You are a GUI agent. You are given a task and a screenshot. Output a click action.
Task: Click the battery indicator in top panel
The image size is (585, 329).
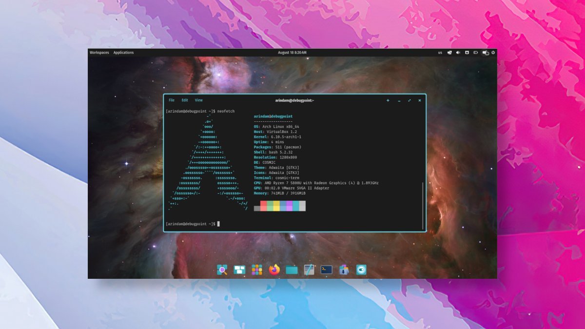(475, 53)
